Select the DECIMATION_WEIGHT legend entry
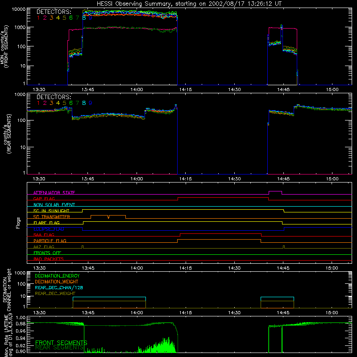This screenshot has height=357, width=357. point(57,282)
